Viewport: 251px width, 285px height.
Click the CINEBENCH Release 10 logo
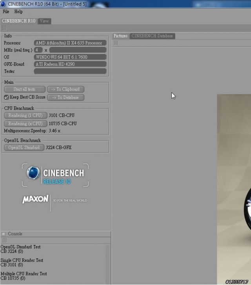(x=55, y=175)
